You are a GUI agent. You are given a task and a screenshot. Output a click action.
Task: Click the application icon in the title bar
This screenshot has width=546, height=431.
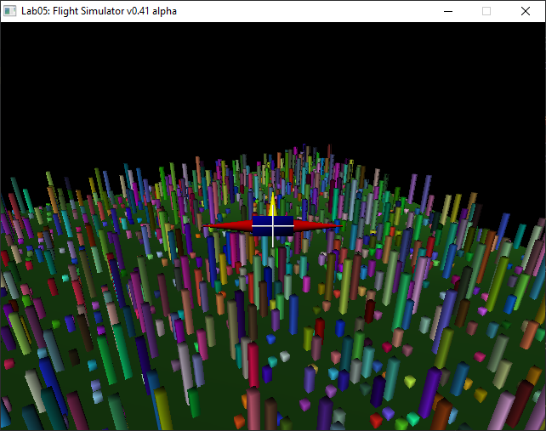click(9, 11)
